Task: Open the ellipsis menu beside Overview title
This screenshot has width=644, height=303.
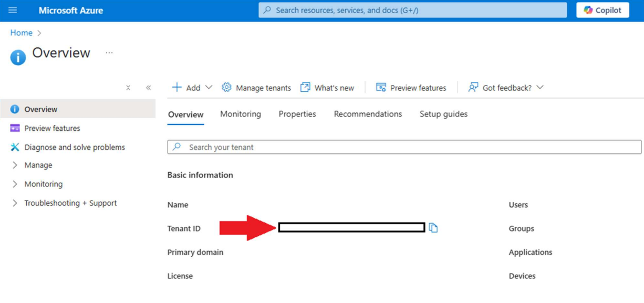Action: point(109,53)
